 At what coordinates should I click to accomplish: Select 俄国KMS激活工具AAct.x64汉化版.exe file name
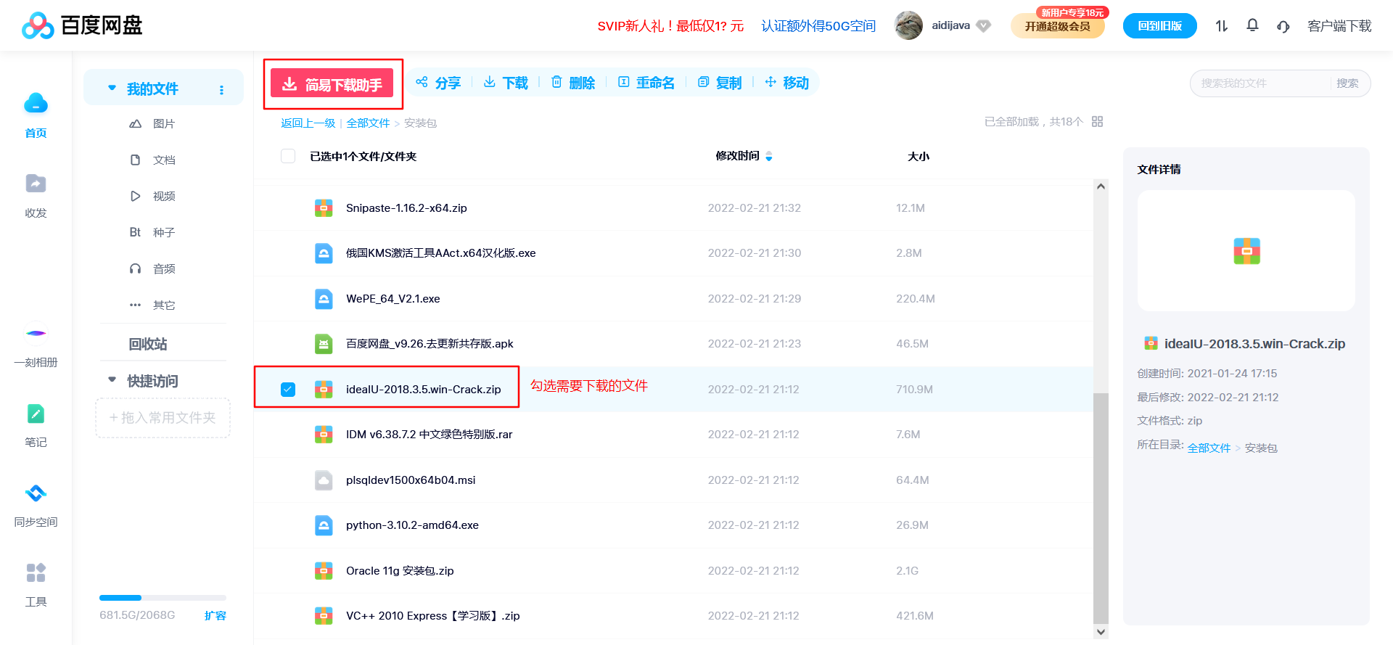[x=440, y=253]
